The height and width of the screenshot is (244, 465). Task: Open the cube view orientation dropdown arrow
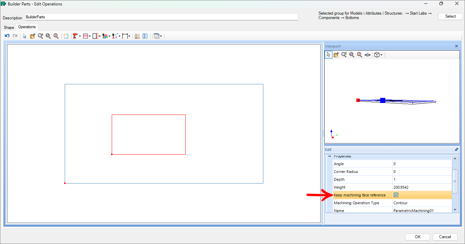[x=381, y=54]
